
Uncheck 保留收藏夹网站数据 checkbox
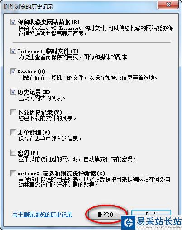13,22
